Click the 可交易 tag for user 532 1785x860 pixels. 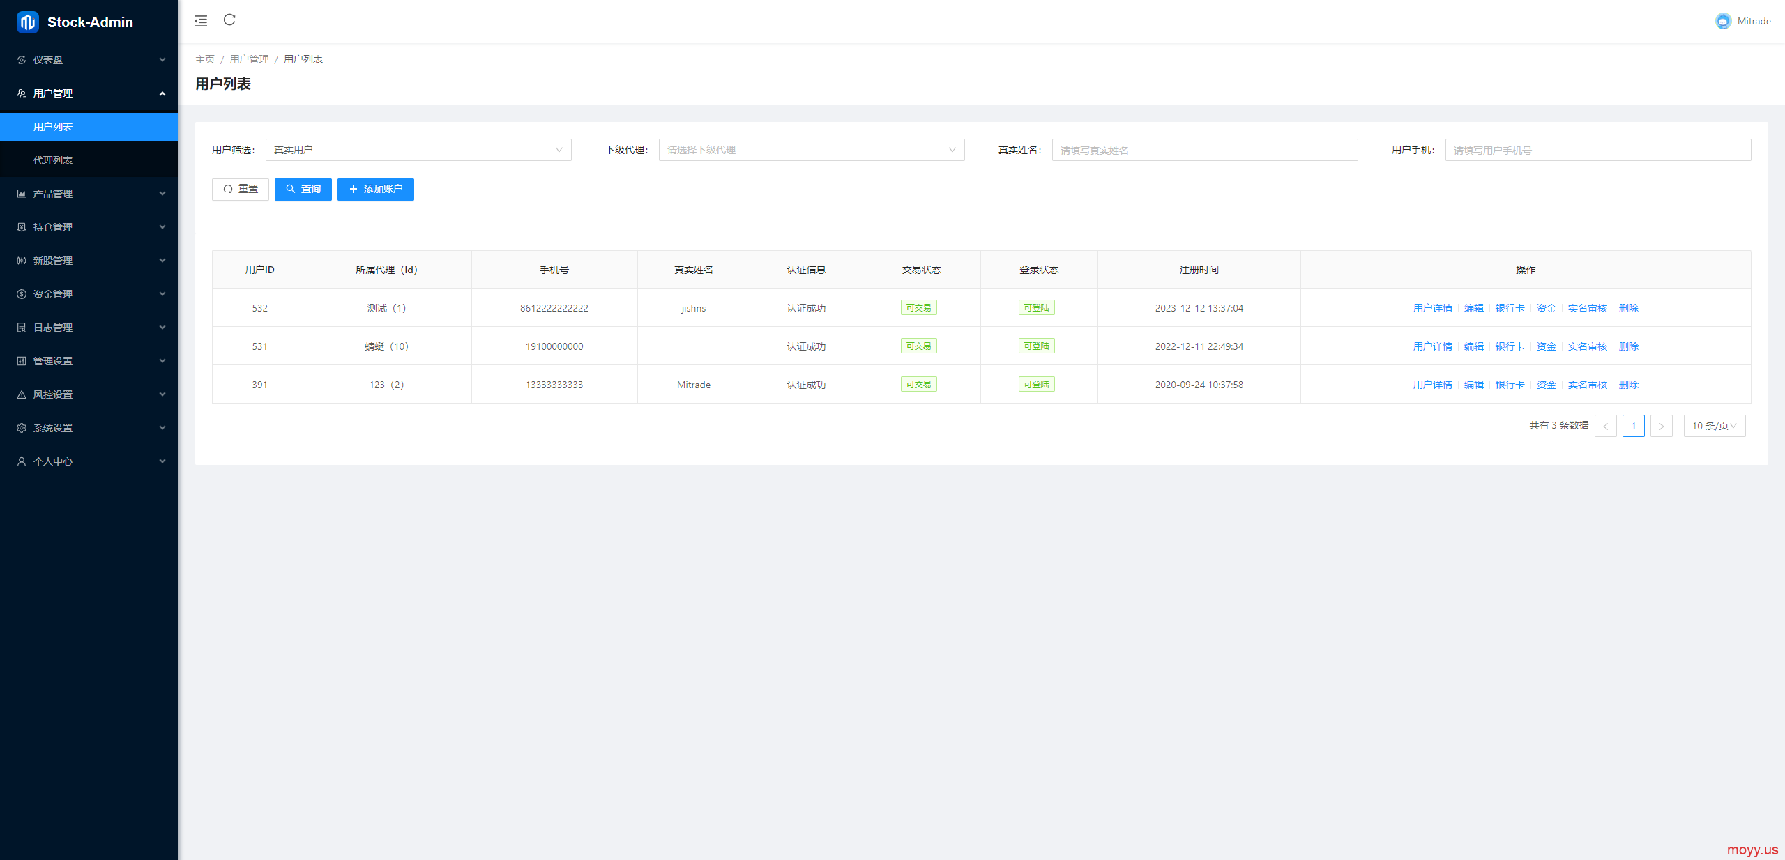click(x=918, y=307)
